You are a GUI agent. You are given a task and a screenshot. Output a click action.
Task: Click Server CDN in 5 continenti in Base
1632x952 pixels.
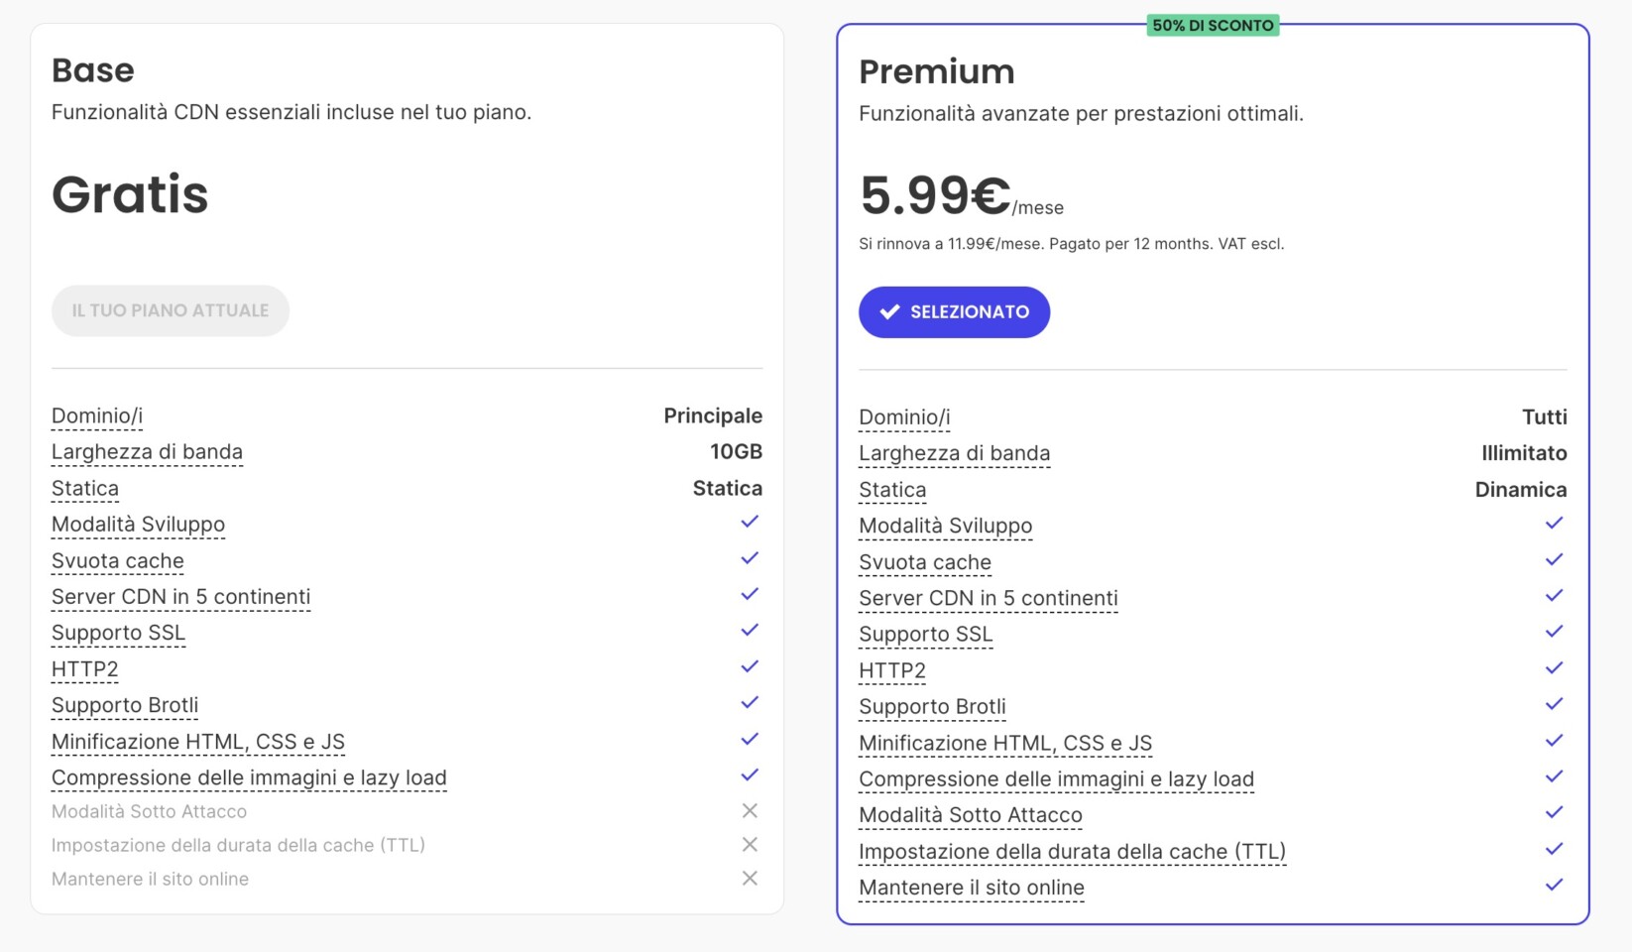(x=180, y=597)
